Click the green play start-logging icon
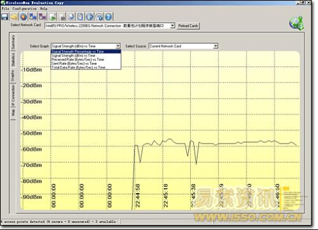 point(52,17)
